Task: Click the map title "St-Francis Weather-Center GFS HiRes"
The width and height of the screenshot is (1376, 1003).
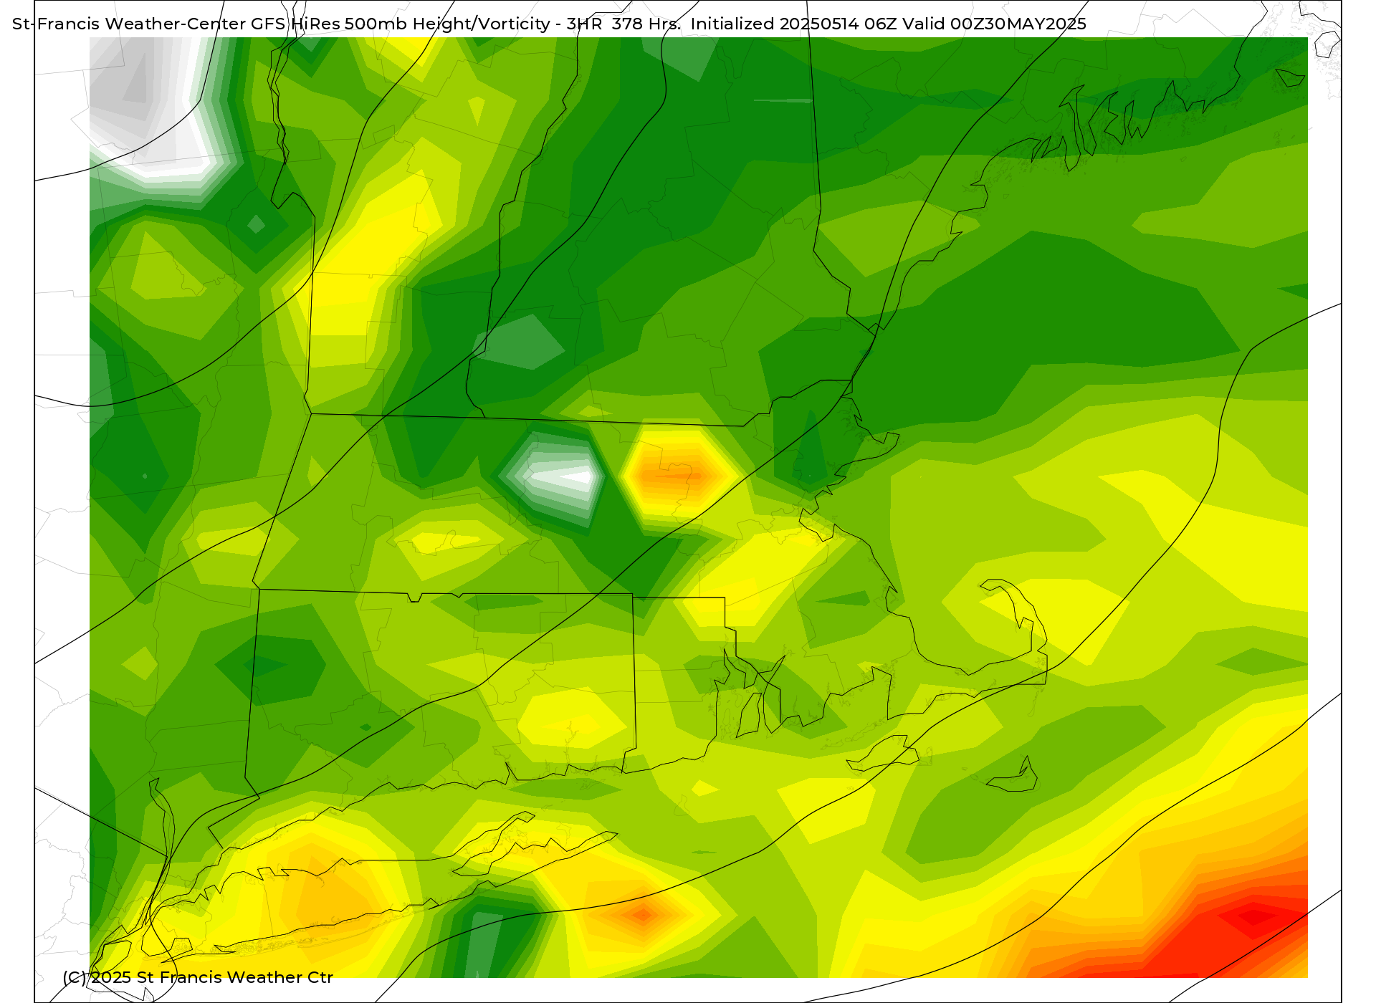Action: coord(176,24)
